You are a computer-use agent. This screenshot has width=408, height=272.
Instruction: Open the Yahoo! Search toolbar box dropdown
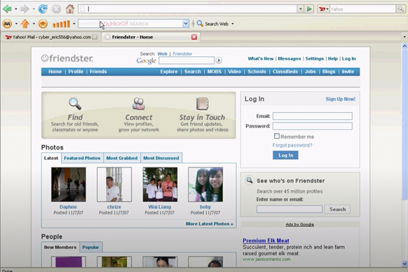pos(185,24)
